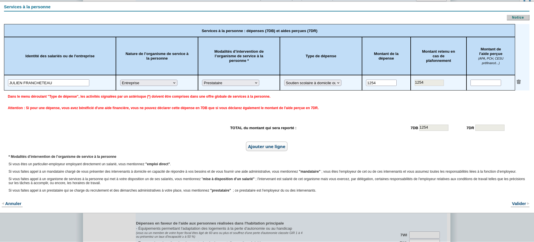
Task: Click the left arrow beside Annuler
Action: click(x=3, y=204)
